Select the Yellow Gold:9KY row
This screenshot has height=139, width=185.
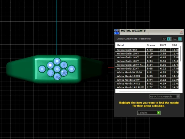(x=147, y=50)
